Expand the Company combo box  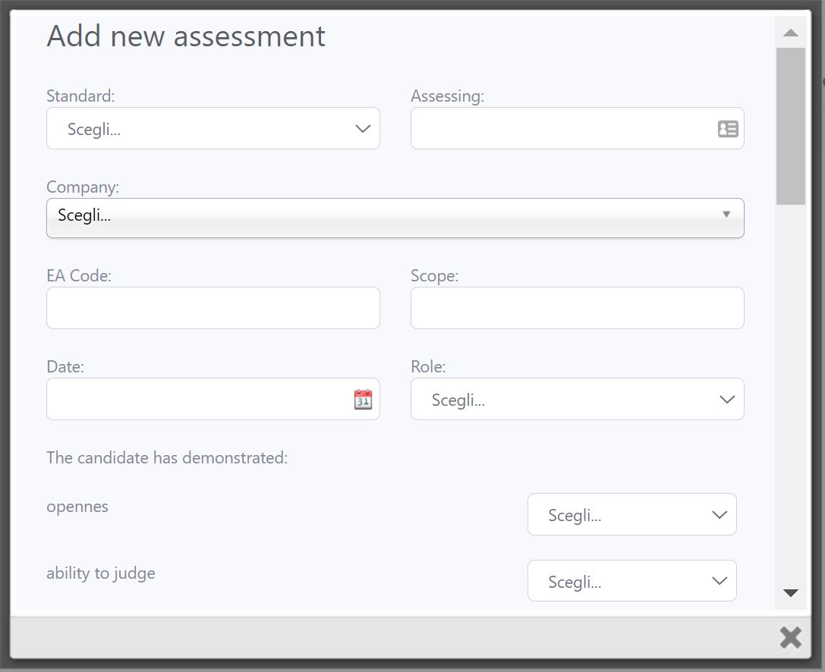(x=395, y=218)
